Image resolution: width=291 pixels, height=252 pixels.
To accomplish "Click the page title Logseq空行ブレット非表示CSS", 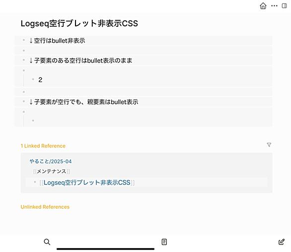I will [x=79, y=23].
